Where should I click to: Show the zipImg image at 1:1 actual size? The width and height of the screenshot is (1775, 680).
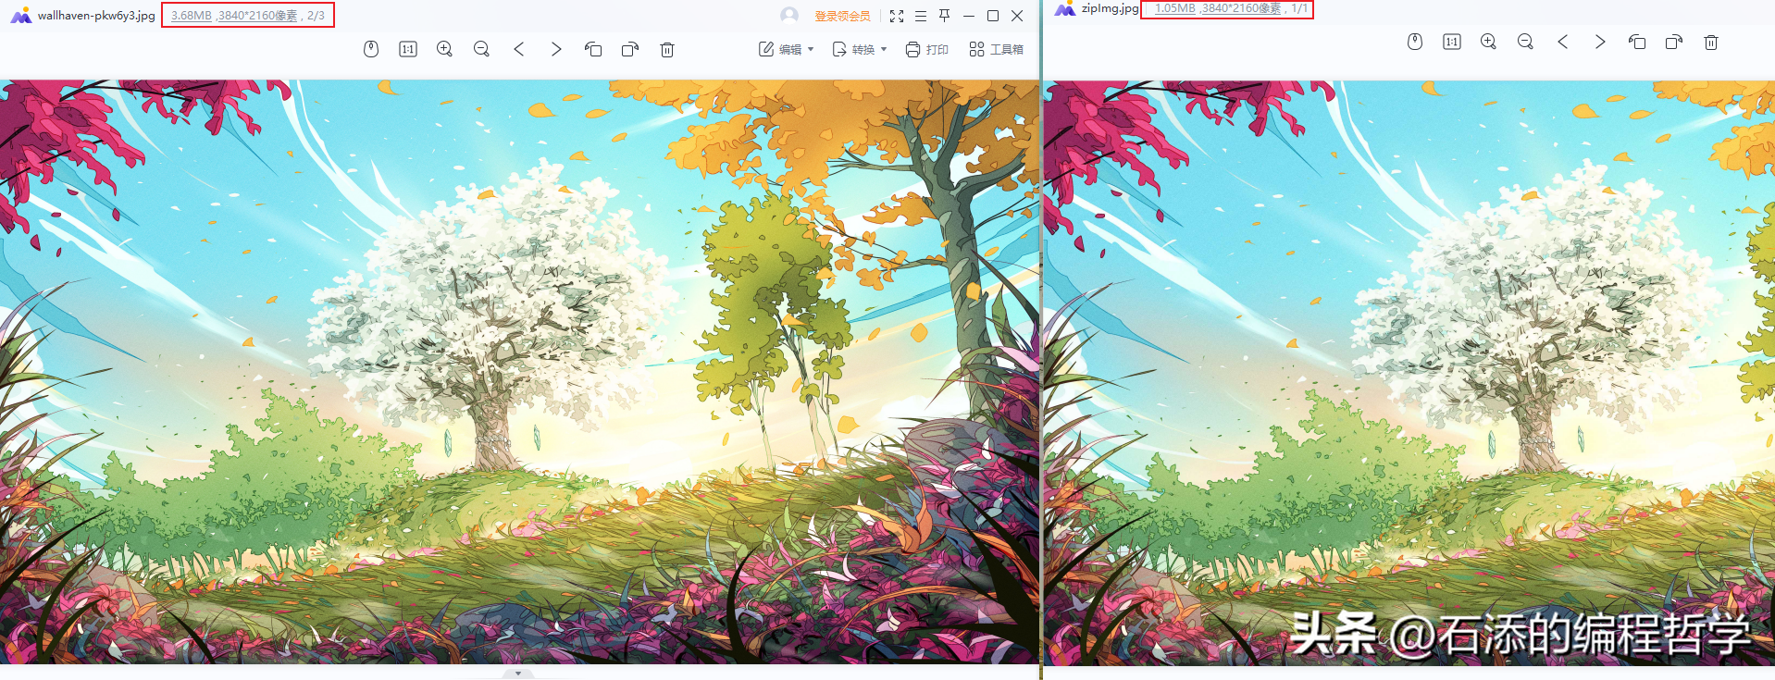tap(1452, 42)
